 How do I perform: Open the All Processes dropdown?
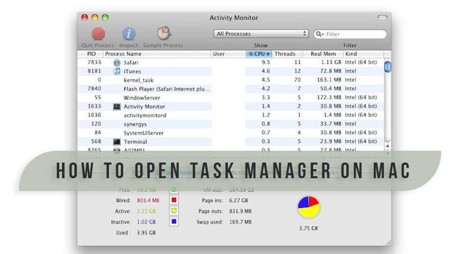point(261,34)
